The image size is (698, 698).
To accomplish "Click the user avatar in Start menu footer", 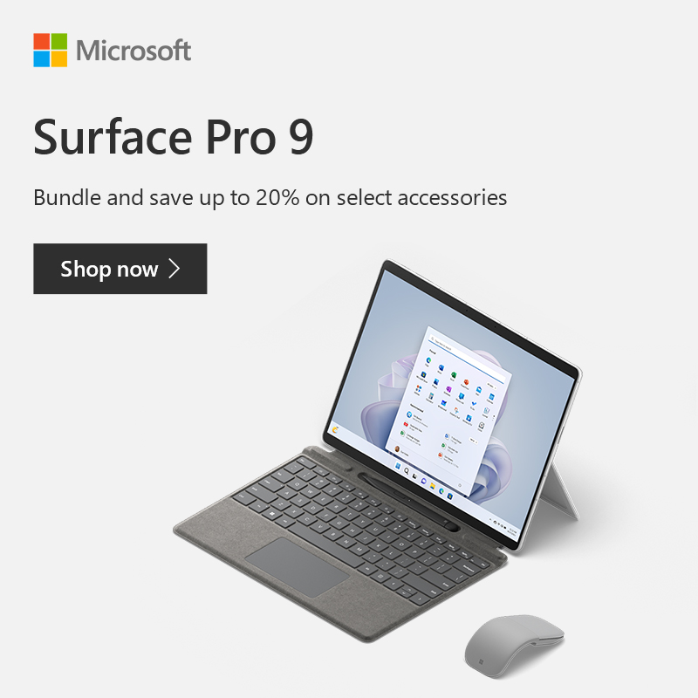I will coord(397,448).
